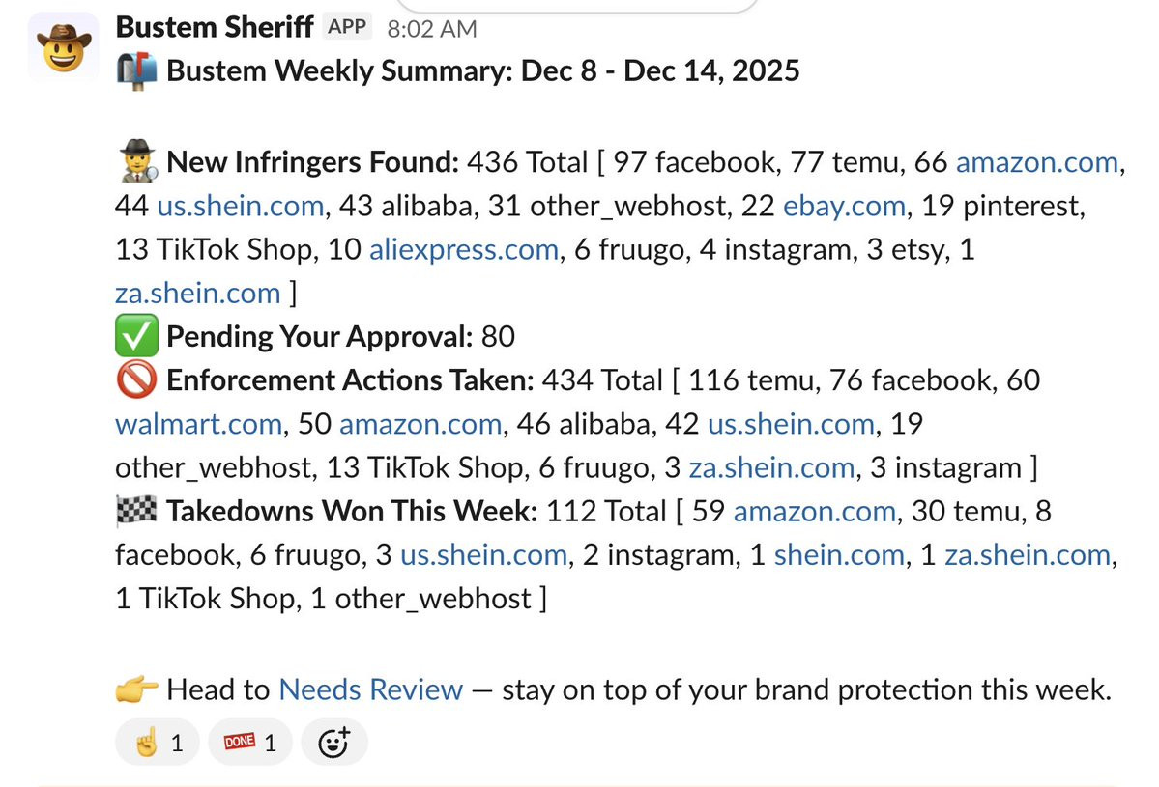Click the Bustem Sheriff cowboy avatar

[x=63, y=46]
